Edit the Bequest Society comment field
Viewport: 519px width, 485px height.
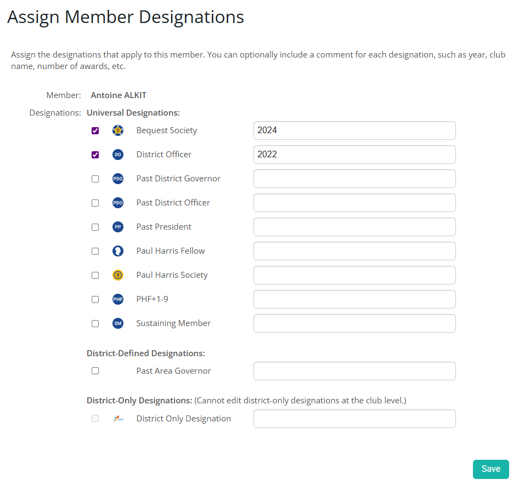[x=354, y=130]
